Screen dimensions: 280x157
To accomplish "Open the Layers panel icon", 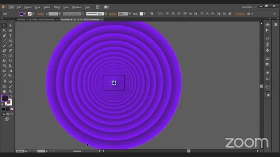I will (276, 25).
